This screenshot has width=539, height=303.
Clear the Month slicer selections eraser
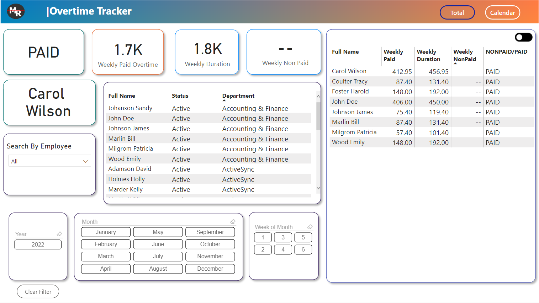coord(233,222)
